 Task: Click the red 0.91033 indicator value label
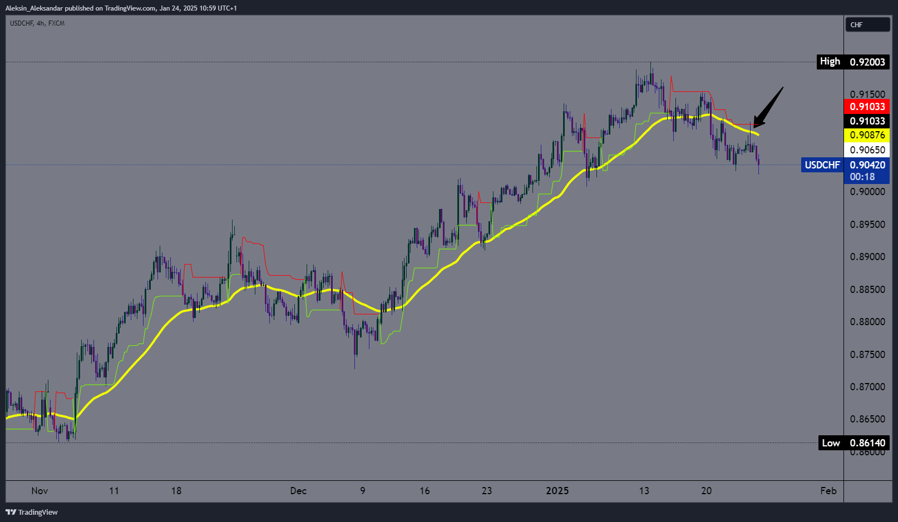(x=867, y=107)
